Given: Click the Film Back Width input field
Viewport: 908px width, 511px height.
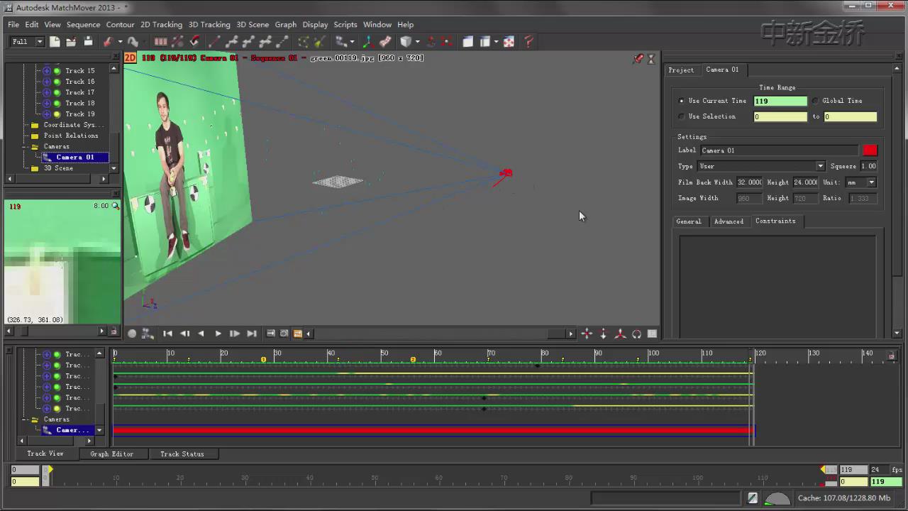Looking at the screenshot, I should tap(749, 182).
